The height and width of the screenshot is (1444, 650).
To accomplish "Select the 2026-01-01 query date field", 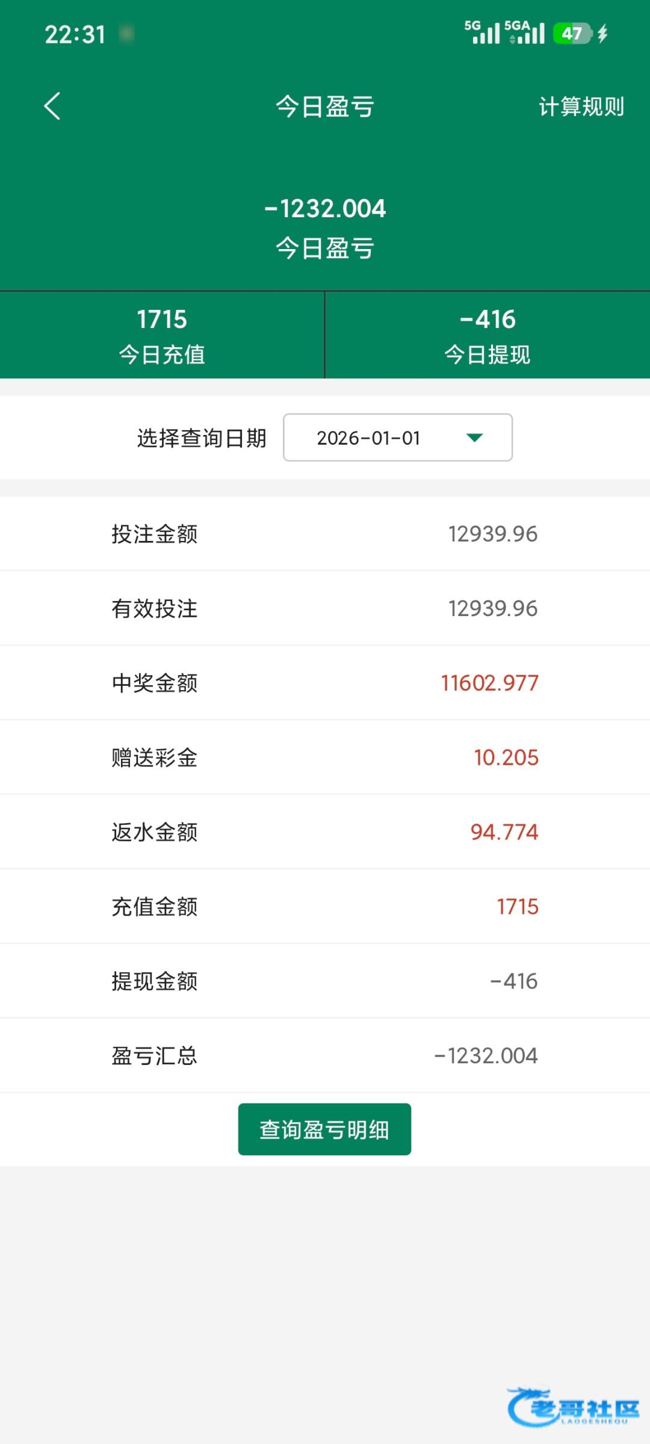I will pos(368,437).
